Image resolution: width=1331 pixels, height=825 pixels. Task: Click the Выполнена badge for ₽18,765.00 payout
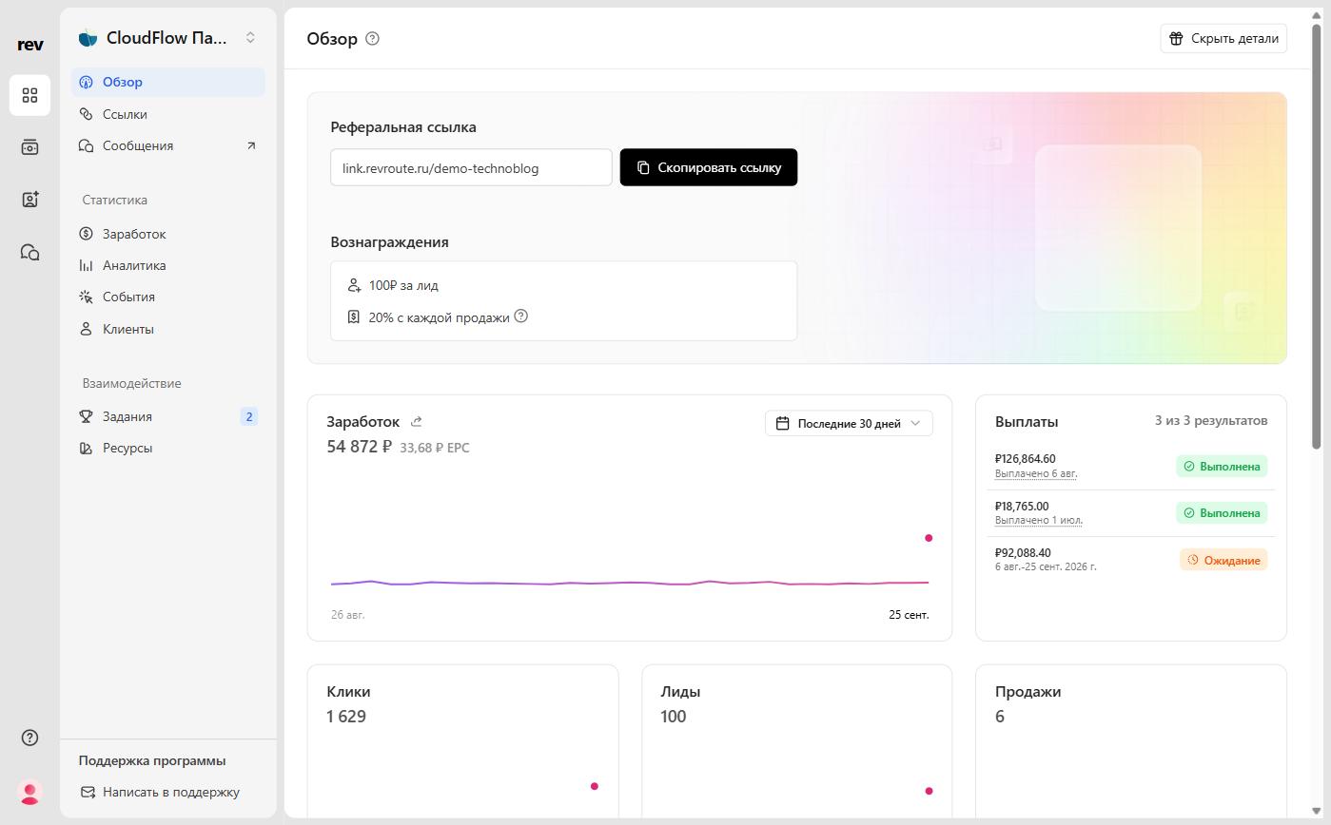(1222, 513)
